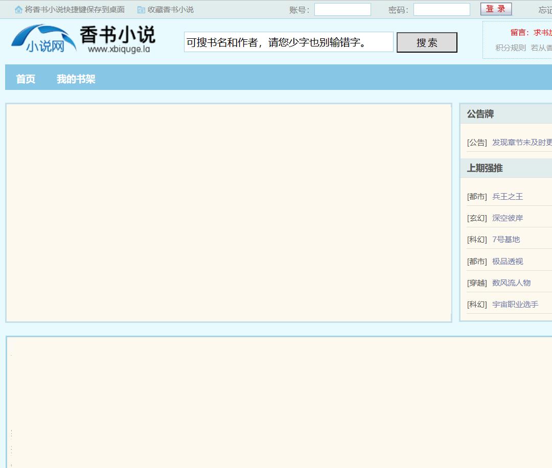Click the favorites icon beside 收藏香书小说

[142, 10]
